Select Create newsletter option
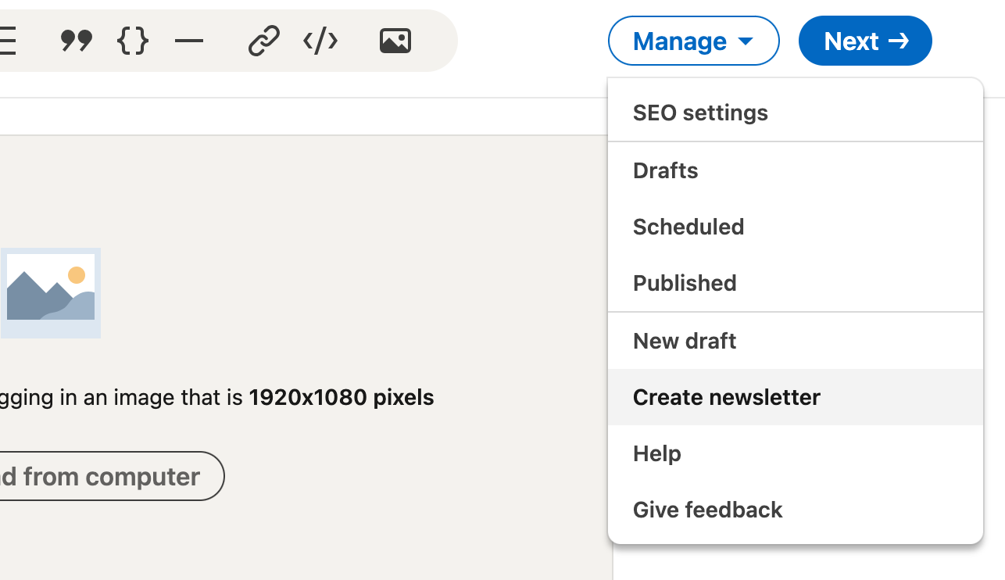The image size is (1005, 580). [x=726, y=397]
